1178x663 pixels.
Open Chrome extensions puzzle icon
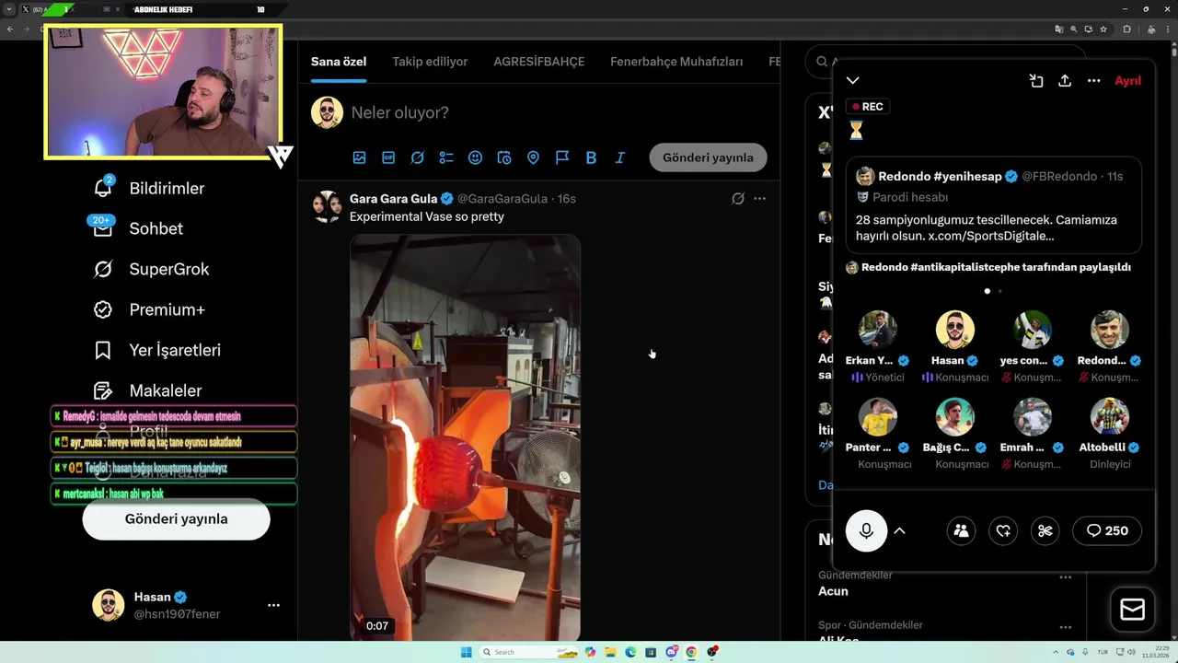[1126, 29]
